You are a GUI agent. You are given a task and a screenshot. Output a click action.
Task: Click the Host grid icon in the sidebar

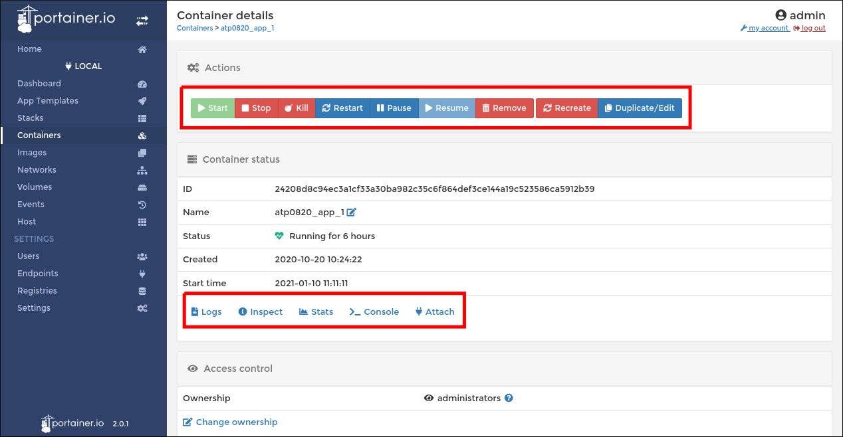click(142, 221)
